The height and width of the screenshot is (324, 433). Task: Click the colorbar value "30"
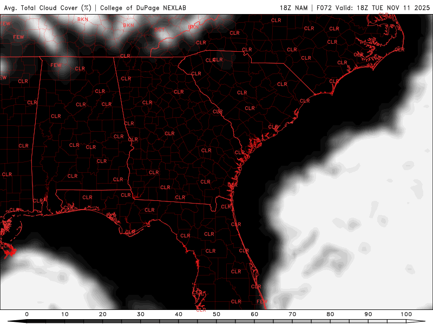(141, 314)
